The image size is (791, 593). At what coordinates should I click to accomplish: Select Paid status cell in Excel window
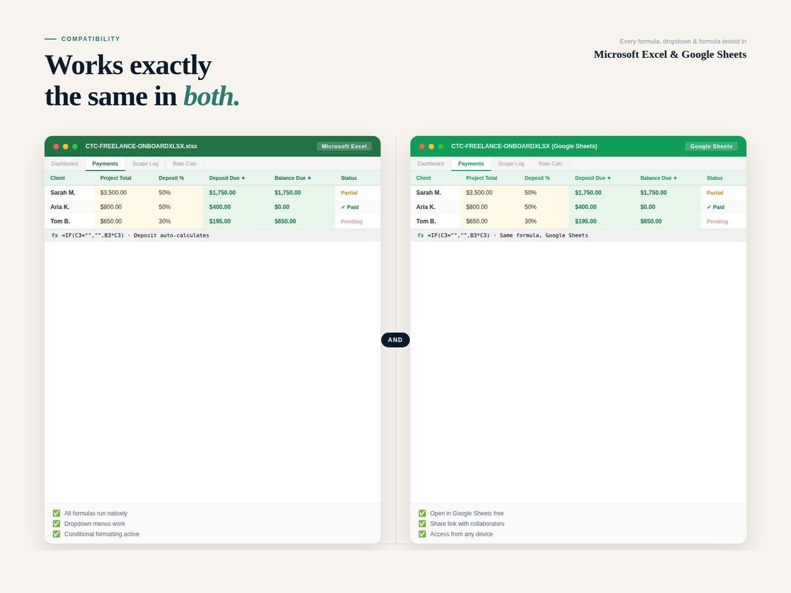[358, 207]
